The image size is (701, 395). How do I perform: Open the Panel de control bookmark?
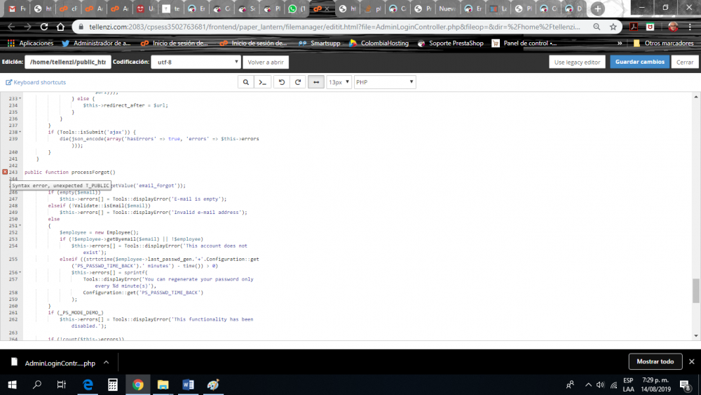(524, 43)
